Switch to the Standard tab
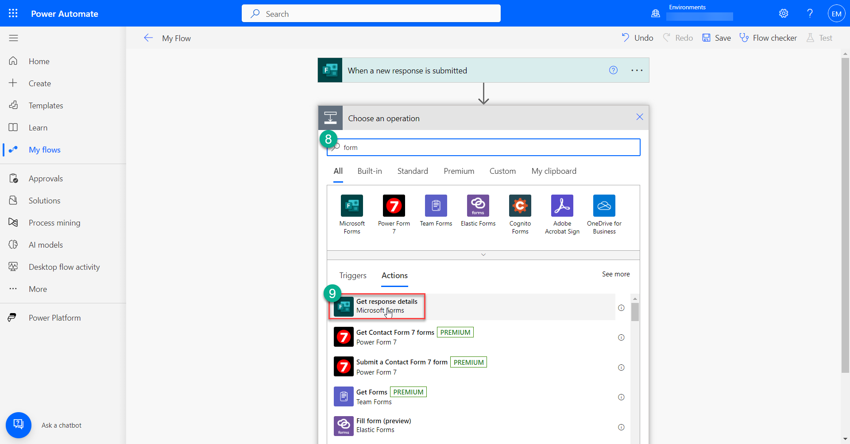This screenshot has height=444, width=850. tap(413, 171)
